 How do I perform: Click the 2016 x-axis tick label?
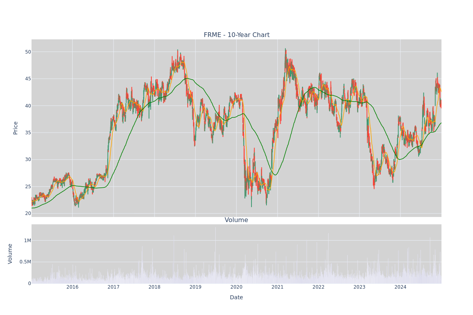[73, 287]
